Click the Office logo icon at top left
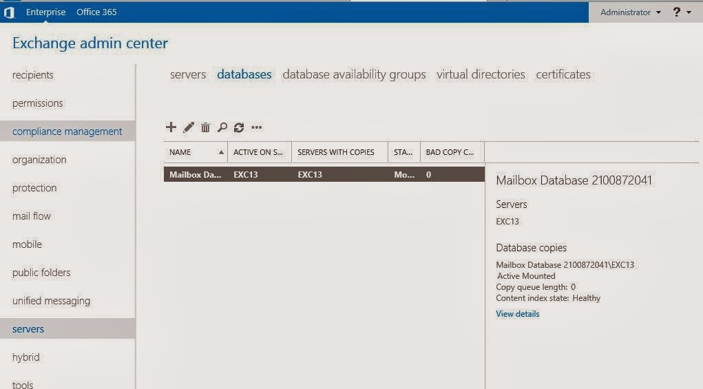 10,12
